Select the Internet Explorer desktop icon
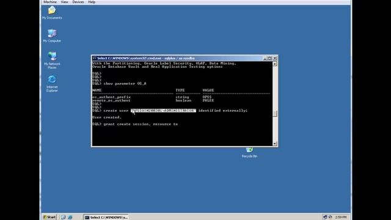The width and height of the screenshot is (391, 220). 52,84
